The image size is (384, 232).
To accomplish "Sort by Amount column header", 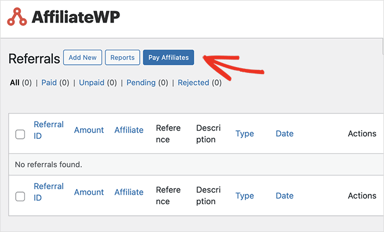I will 89,130.
